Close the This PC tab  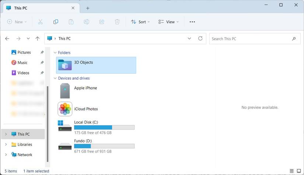coord(73,8)
